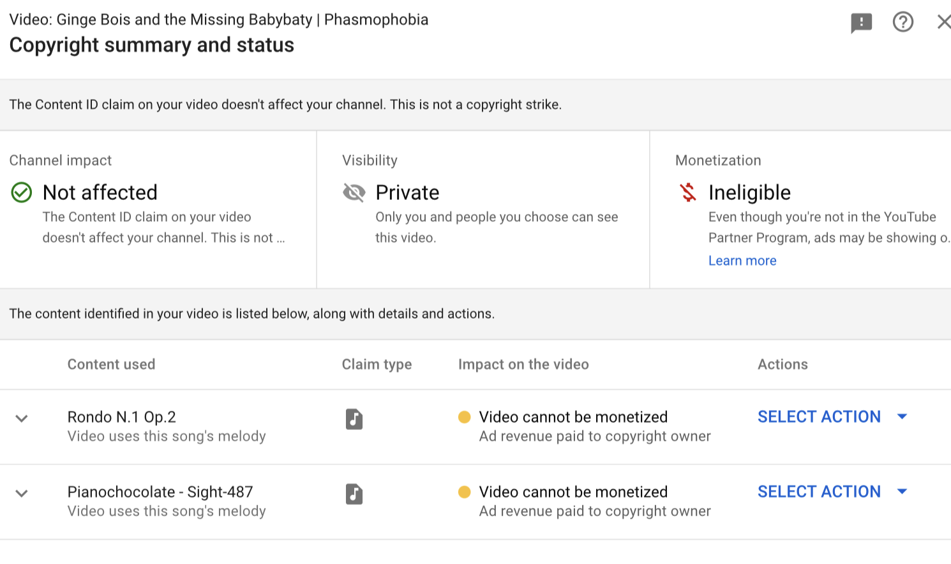Click yellow status dot for Rondo claim

tap(465, 417)
